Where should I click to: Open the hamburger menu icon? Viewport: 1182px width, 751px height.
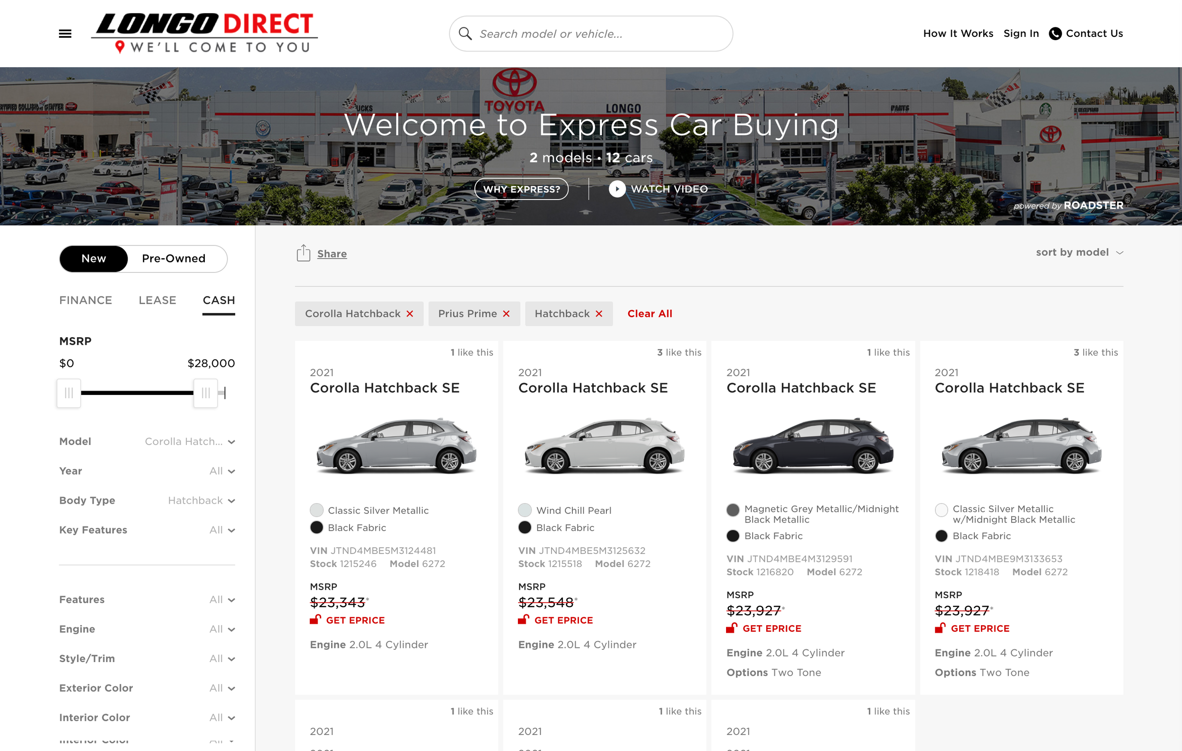[65, 34]
